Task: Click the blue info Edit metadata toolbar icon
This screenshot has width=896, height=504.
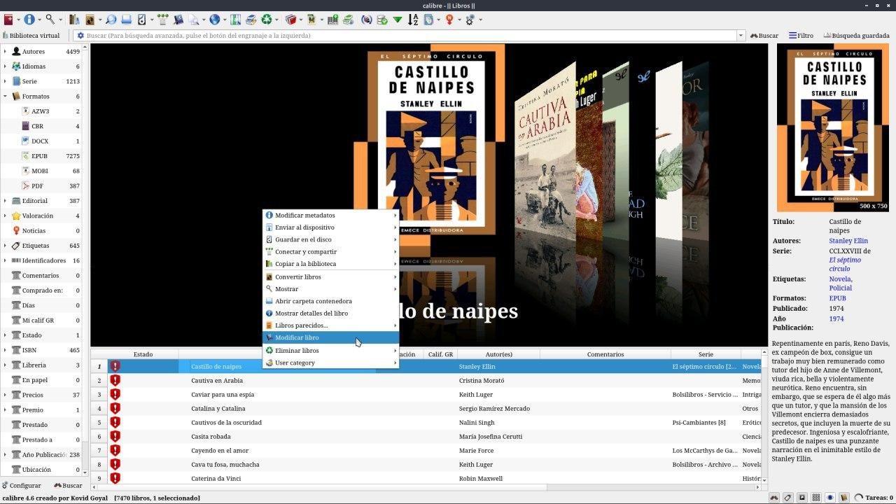Action: tap(29, 20)
